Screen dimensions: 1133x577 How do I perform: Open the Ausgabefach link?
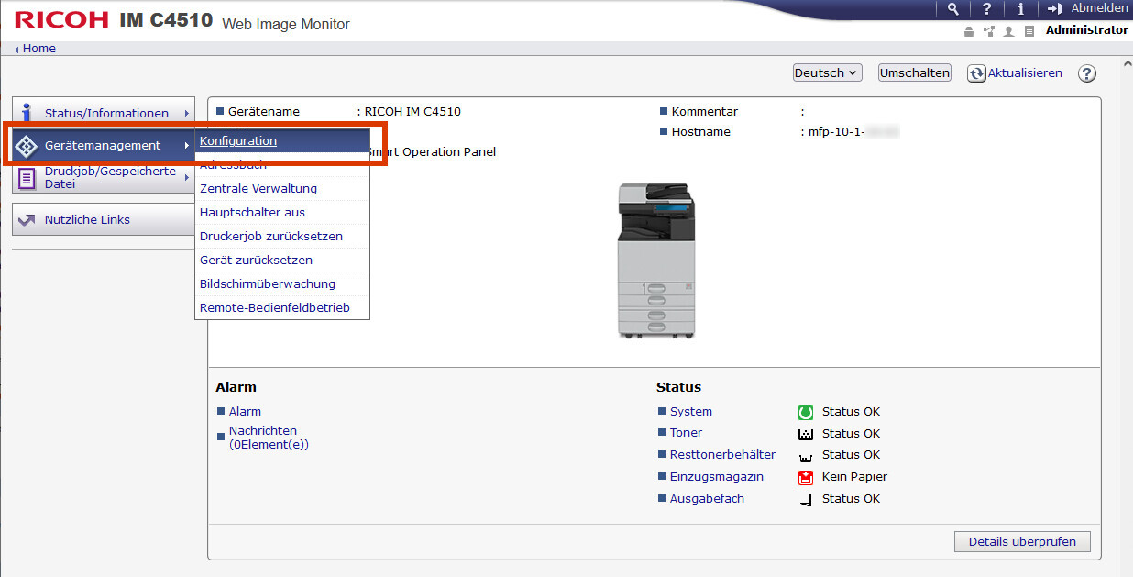tap(707, 499)
